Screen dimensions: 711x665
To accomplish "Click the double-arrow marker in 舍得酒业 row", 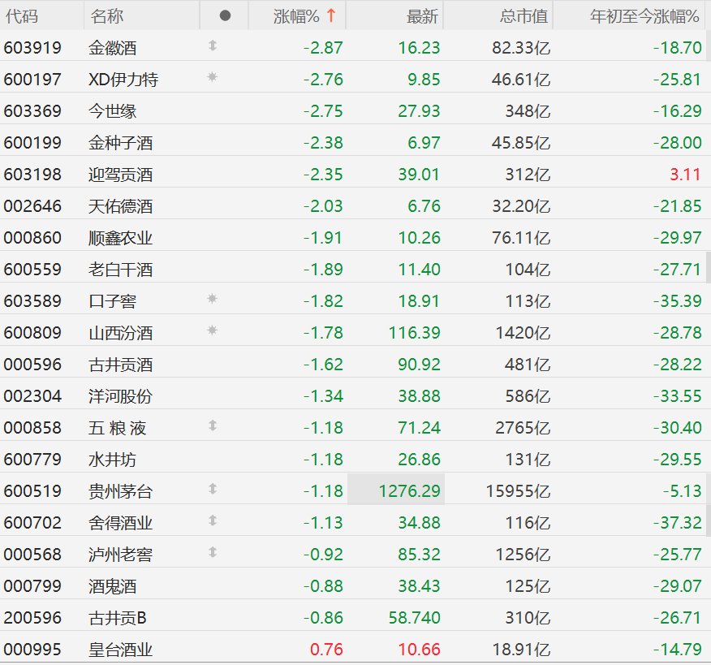I will [212, 520].
